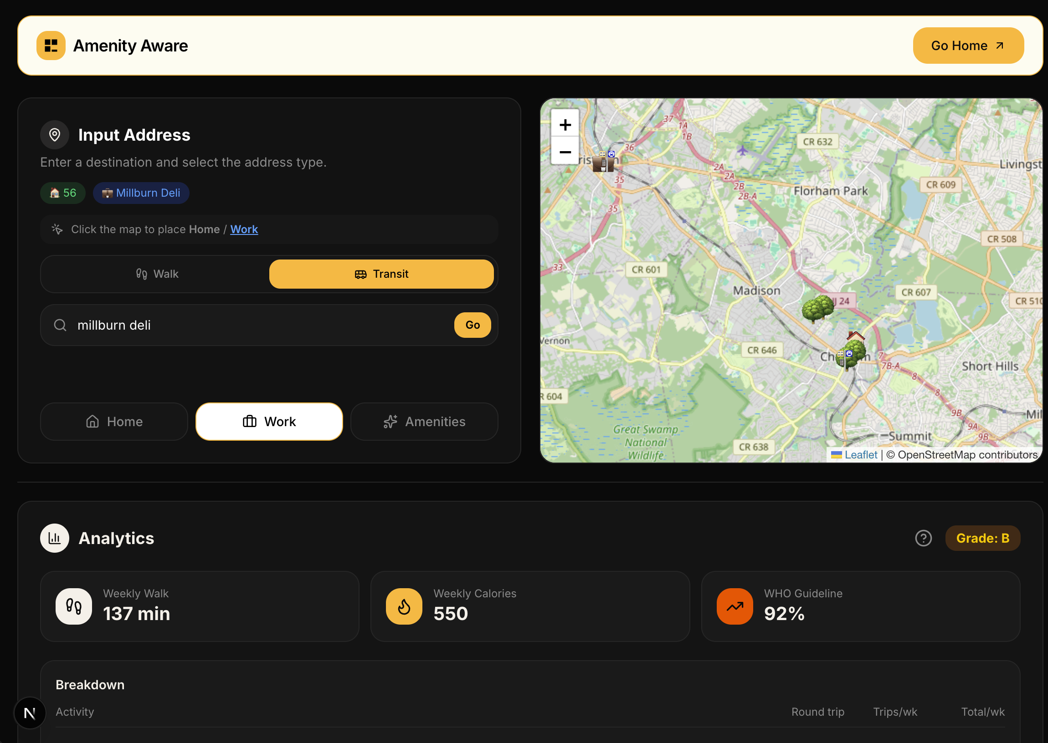Switch travel mode to Walk
The height and width of the screenshot is (743, 1048).
point(157,274)
